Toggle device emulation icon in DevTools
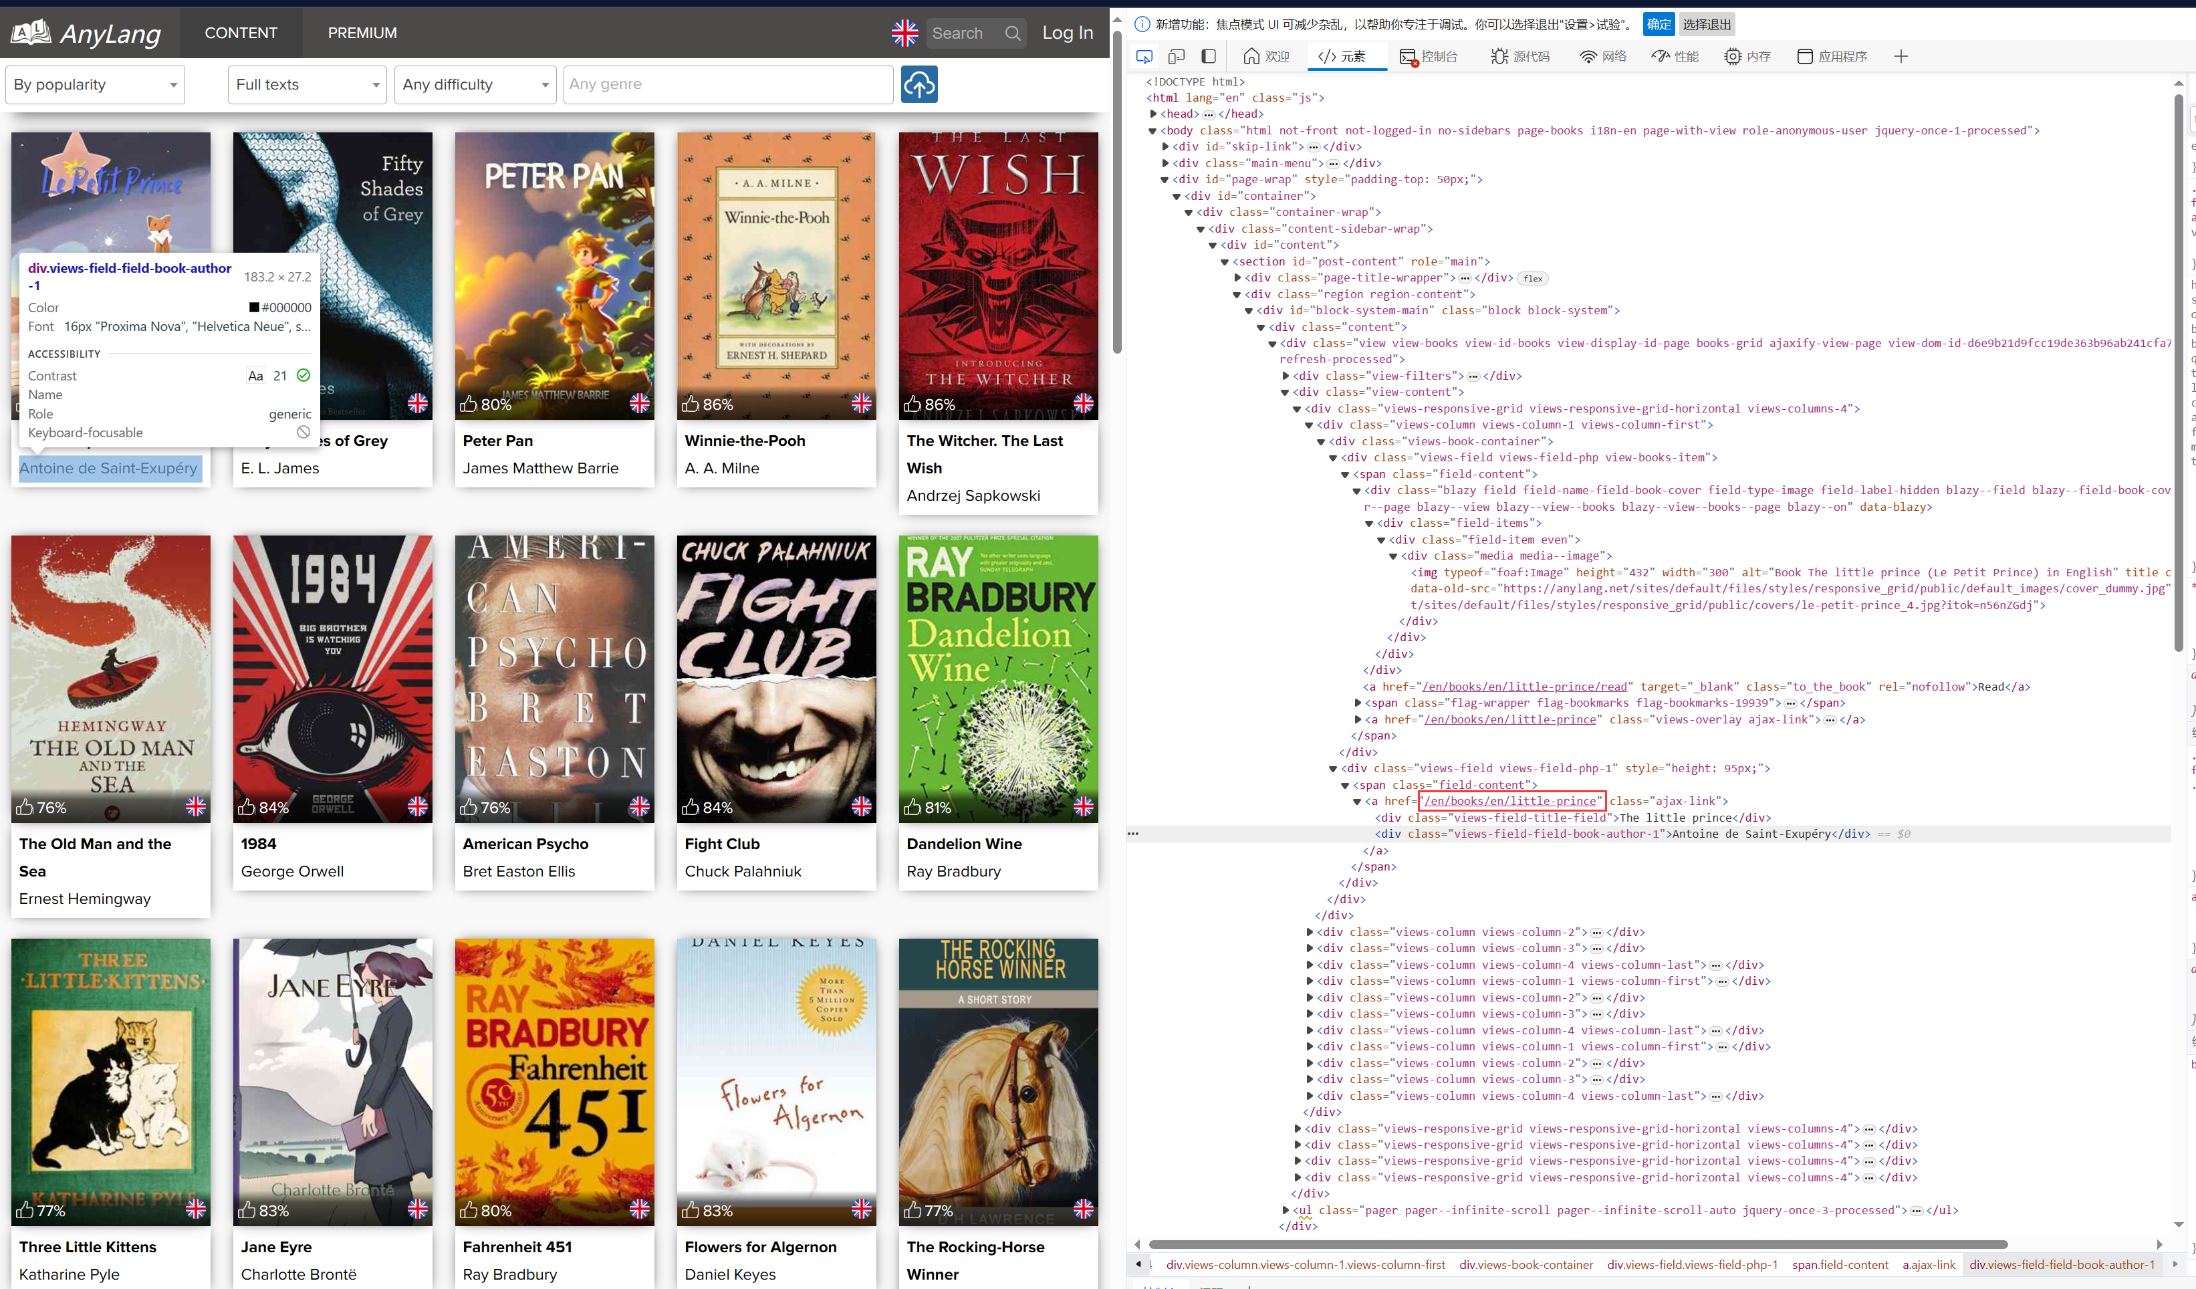The height and width of the screenshot is (1289, 2196). click(x=1176, y=57)
